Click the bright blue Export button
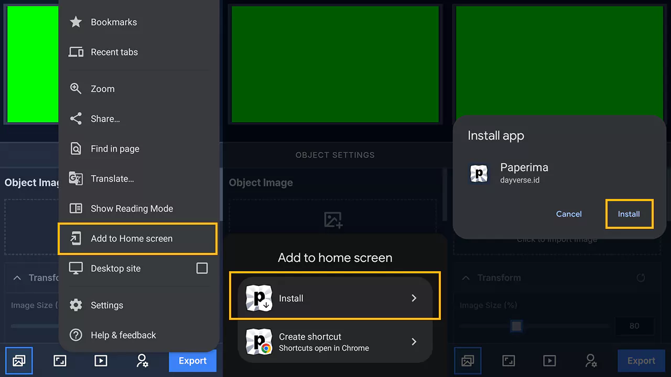The image size is (671, 377). pos(192,361)
